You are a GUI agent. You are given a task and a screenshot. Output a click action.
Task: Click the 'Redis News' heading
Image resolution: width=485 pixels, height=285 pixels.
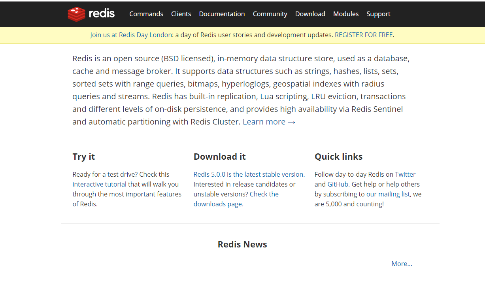(242, 244)
